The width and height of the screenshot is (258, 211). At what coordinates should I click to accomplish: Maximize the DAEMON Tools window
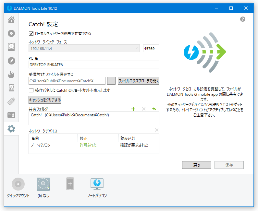pyautogui.click(x=231, y=8)
